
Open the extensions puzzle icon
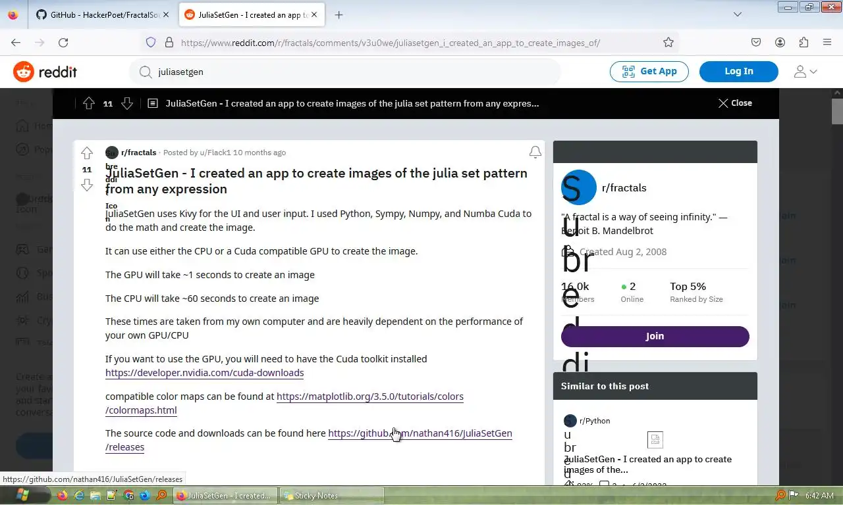803,43
